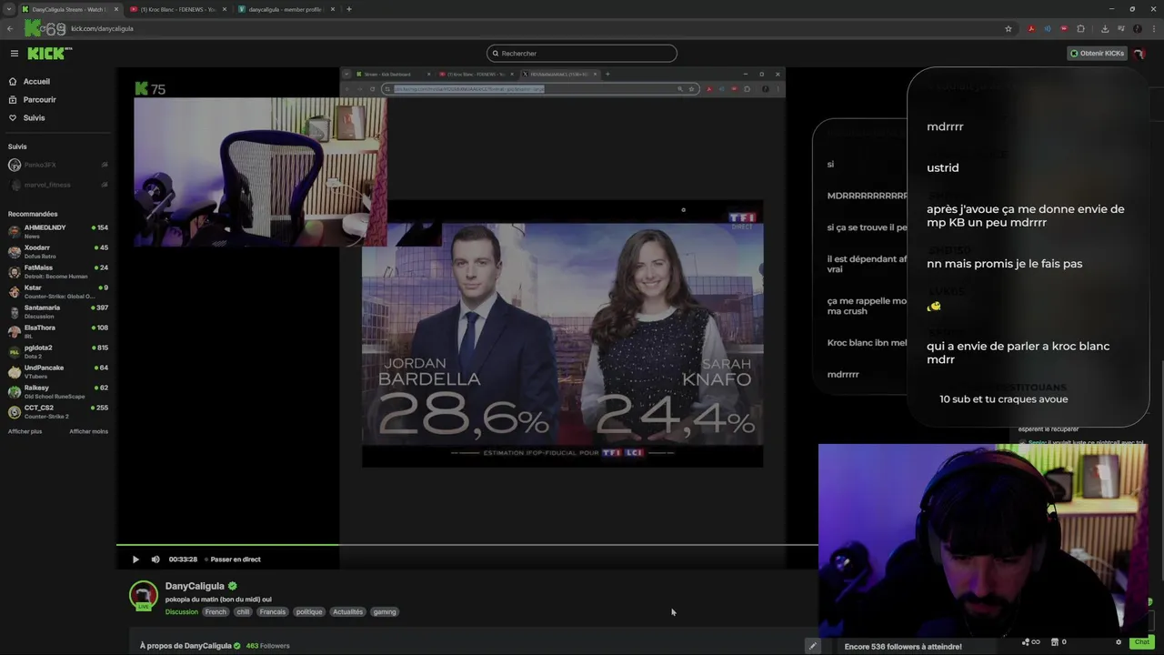Viewport: 1164px width, 655px height.
Task: Open recommended channel Xoodarr
Action: [58, 251]
